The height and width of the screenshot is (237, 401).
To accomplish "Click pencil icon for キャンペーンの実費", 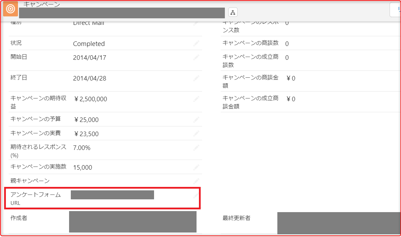I will 196,134.
